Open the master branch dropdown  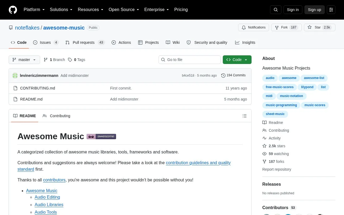click(x=24, y=60)
